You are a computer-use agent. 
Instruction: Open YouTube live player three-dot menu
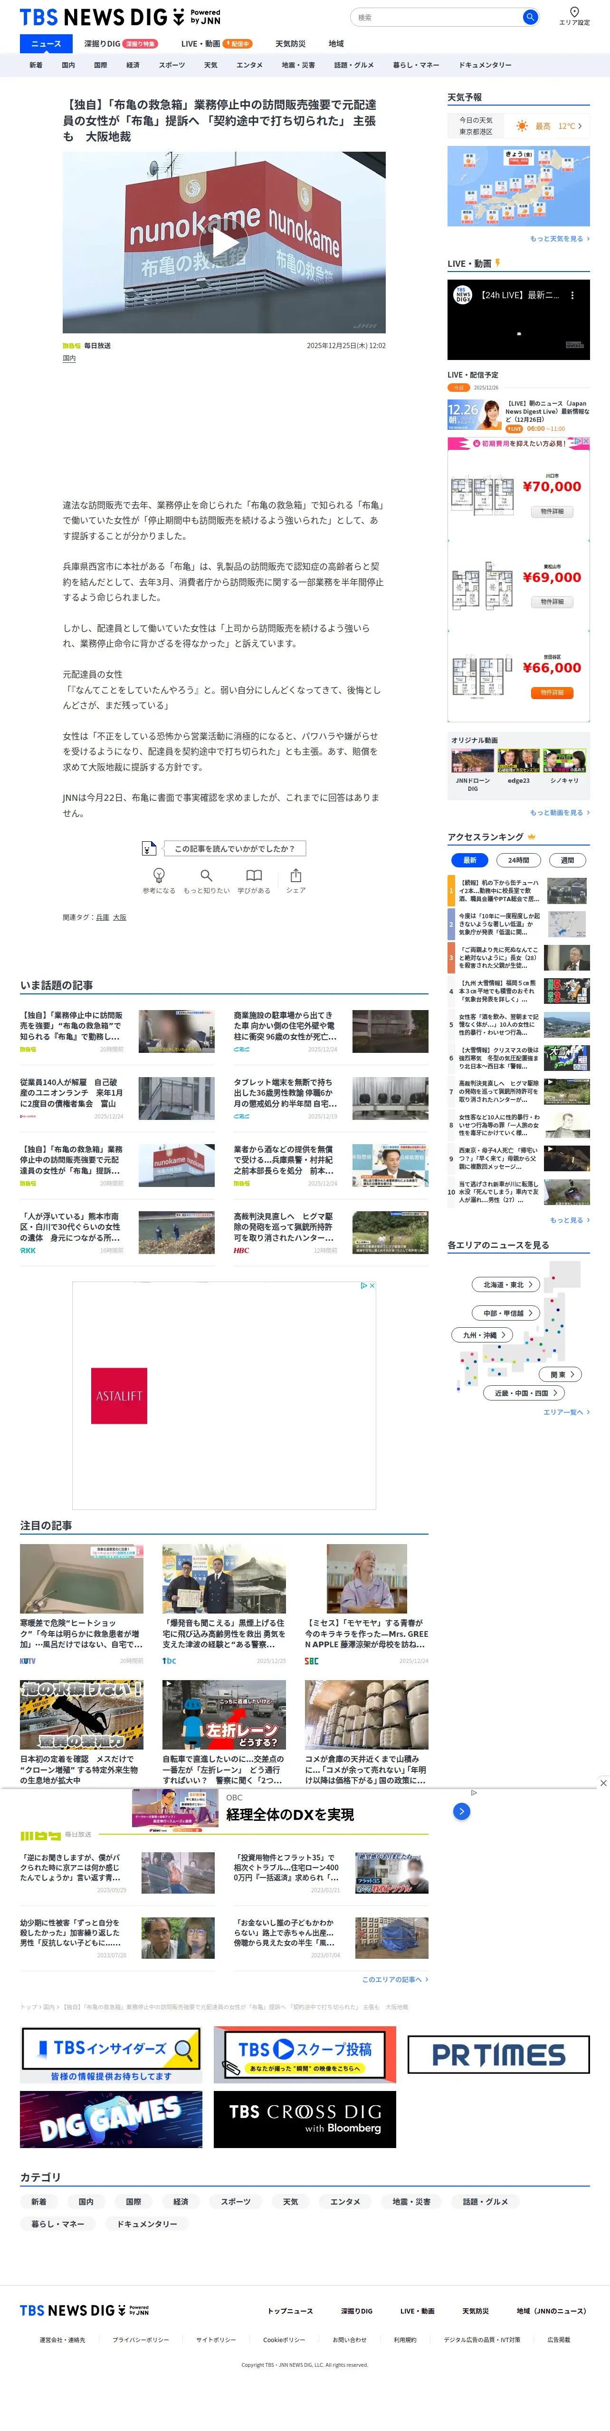tap(572, 295)
